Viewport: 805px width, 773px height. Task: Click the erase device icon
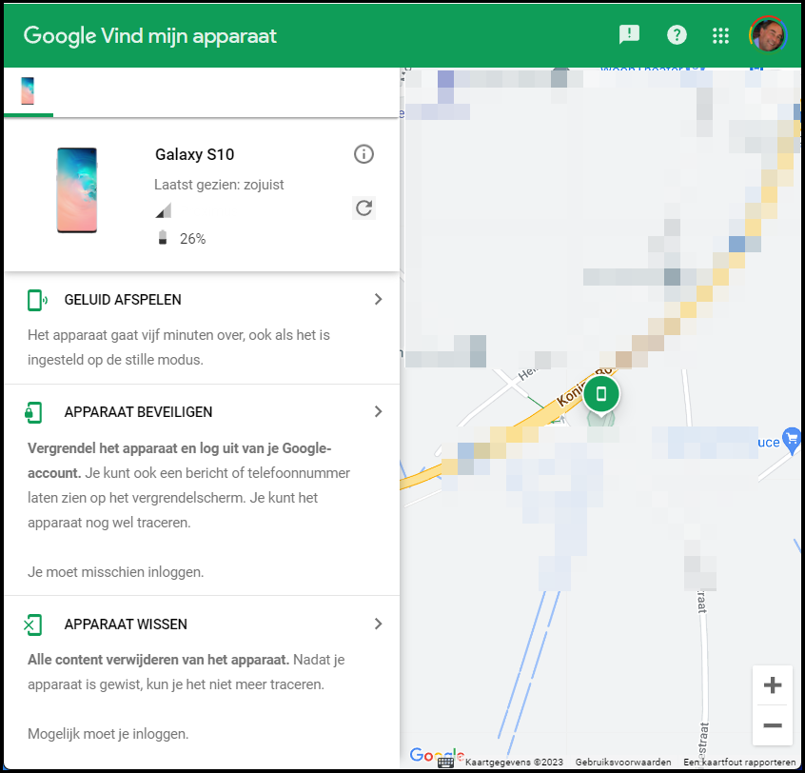(x=33, y=625)
